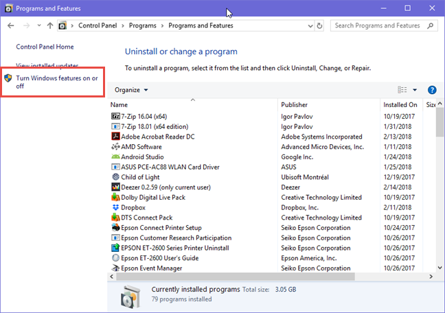This screenshot has height=313, width=445.
Task: Select publisher cell Google Inc.
Action: [297, 157]
